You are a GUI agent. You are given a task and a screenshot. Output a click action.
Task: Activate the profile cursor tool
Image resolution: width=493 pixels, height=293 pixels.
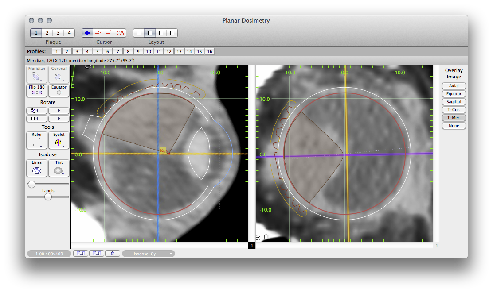(x=121, y=33)
